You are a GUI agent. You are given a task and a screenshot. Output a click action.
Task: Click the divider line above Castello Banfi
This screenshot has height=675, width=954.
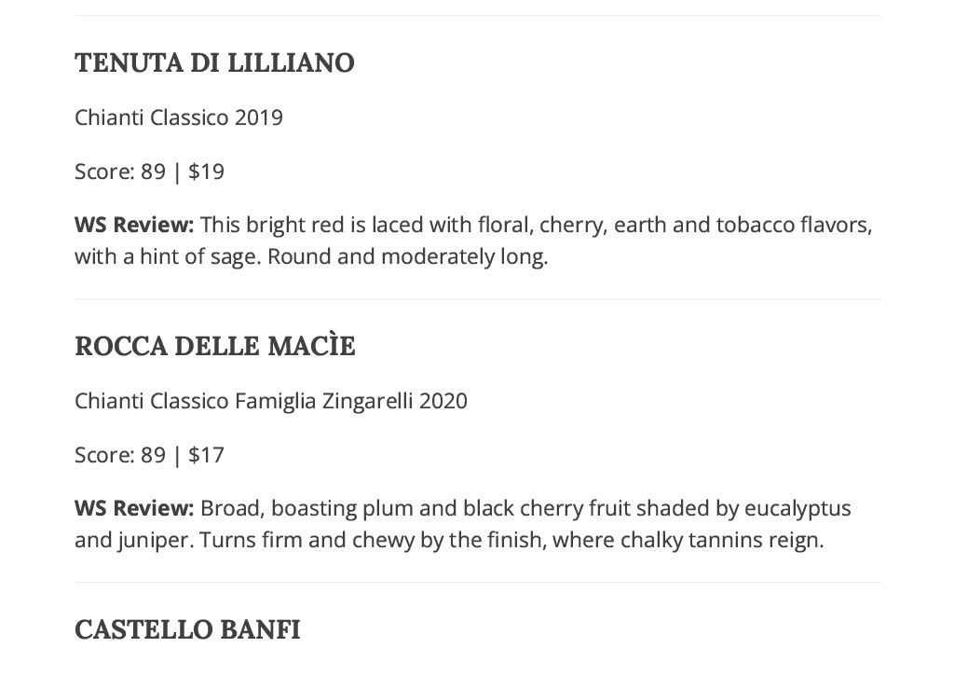(478, 583)
